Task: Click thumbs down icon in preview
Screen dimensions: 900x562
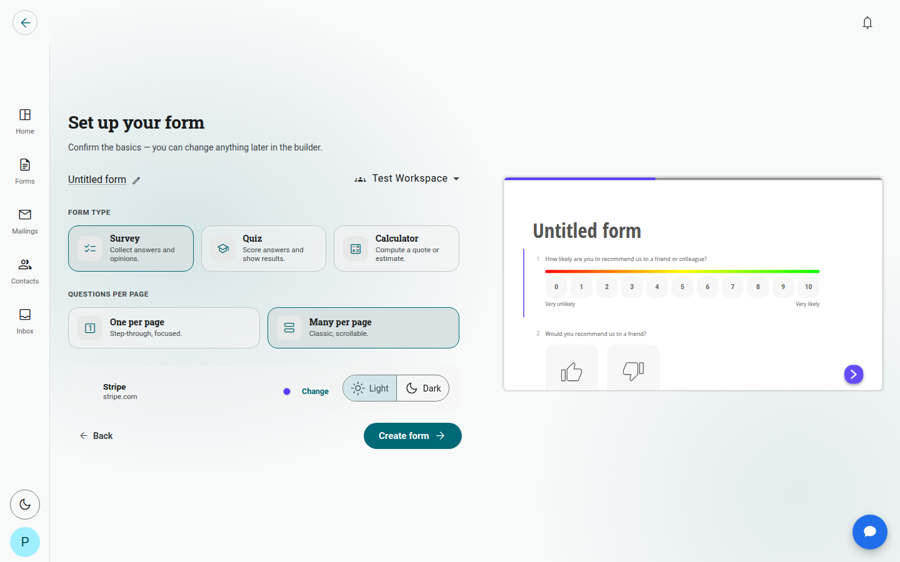Action: tap(633, 371)
